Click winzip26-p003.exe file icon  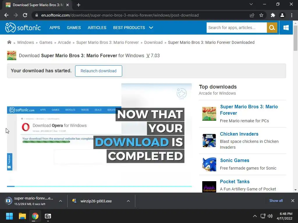tap(74, 201)
